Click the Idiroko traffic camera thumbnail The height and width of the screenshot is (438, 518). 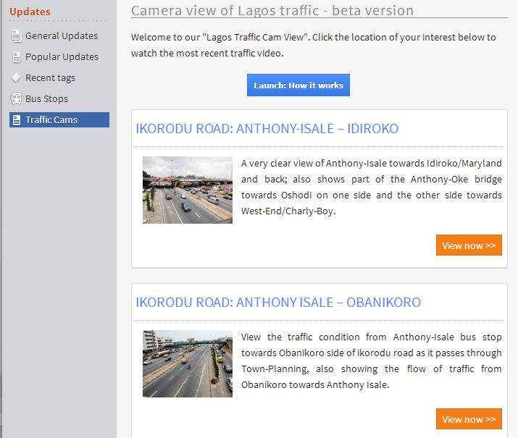[x=187, y=190]
